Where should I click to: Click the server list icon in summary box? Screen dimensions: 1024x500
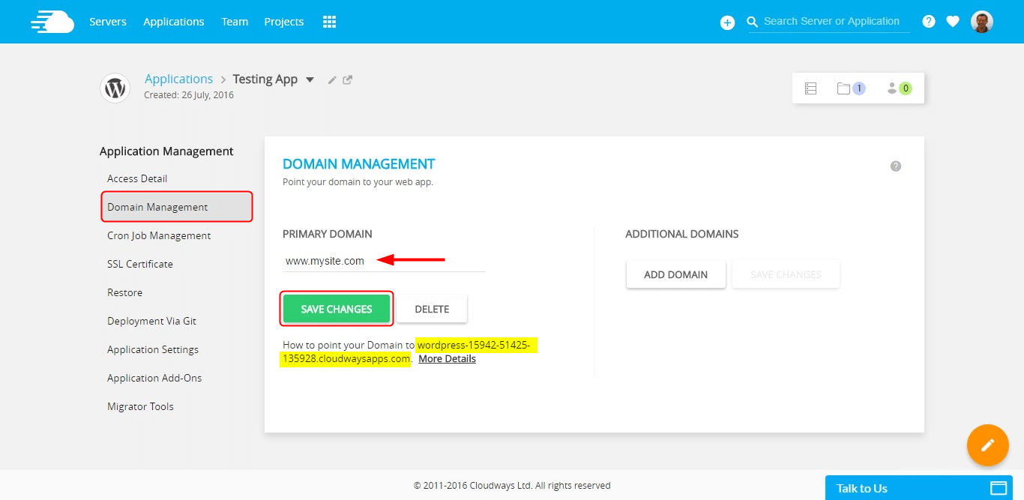(x=810, y=88)
